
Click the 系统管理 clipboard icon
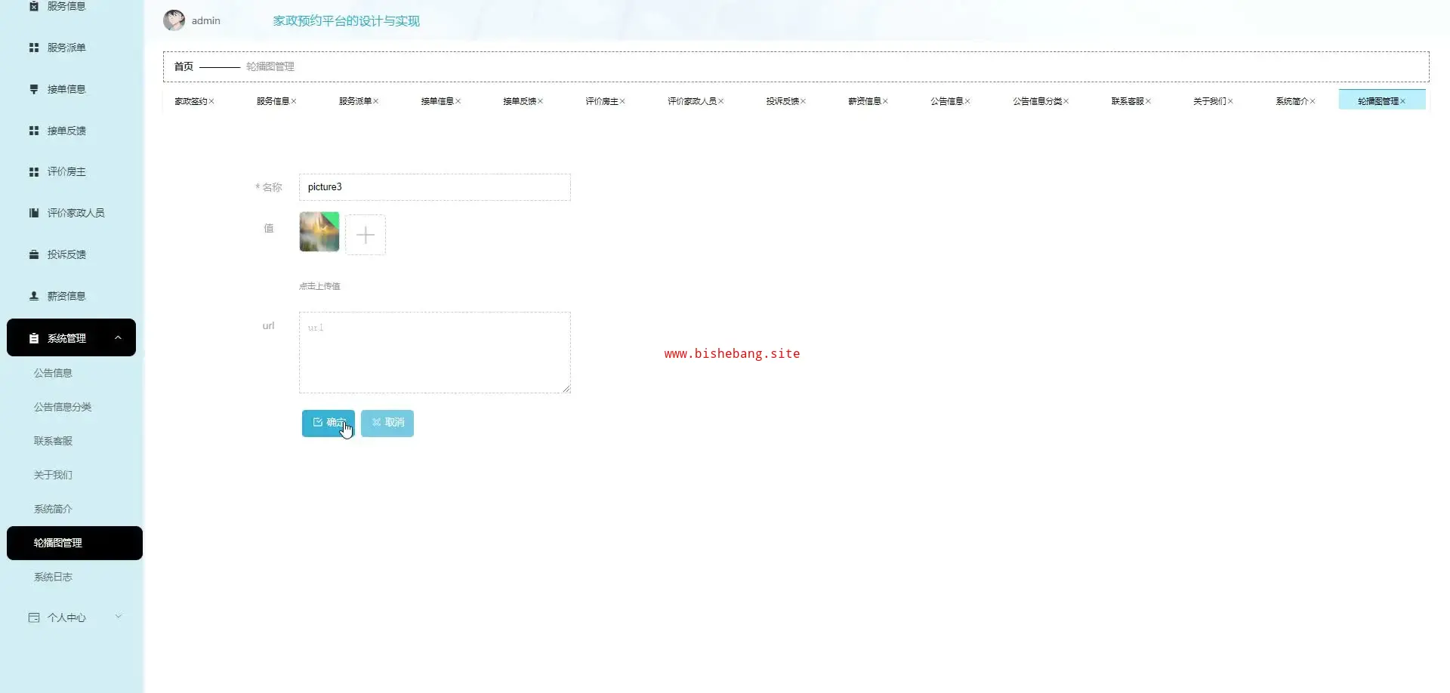pos(34,338)
